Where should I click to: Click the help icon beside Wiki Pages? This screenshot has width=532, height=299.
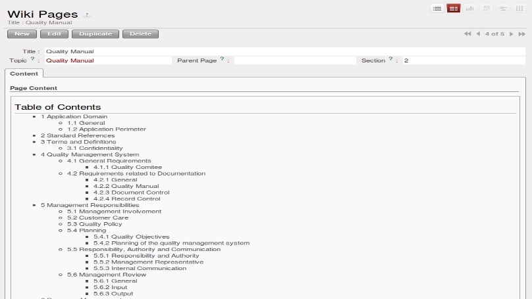88,14
